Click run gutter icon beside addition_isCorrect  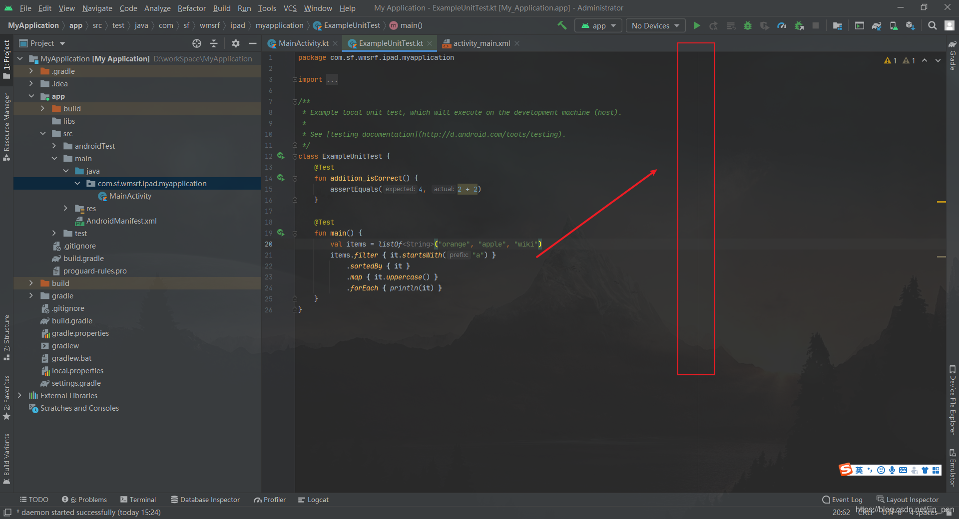click(x=281, y=178)
